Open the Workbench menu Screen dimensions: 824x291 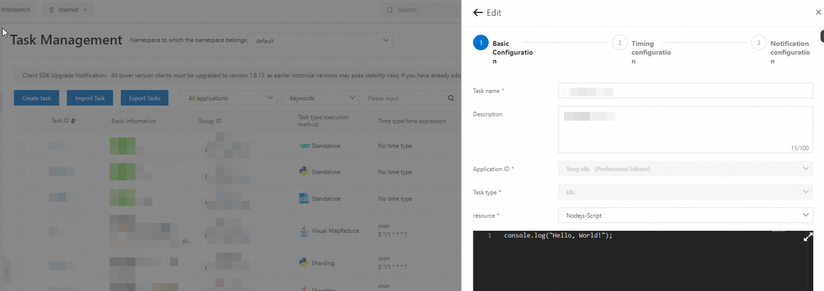coord(15,10)
